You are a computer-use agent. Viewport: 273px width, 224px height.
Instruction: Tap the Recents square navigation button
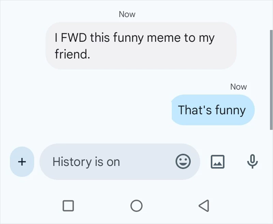69,205
